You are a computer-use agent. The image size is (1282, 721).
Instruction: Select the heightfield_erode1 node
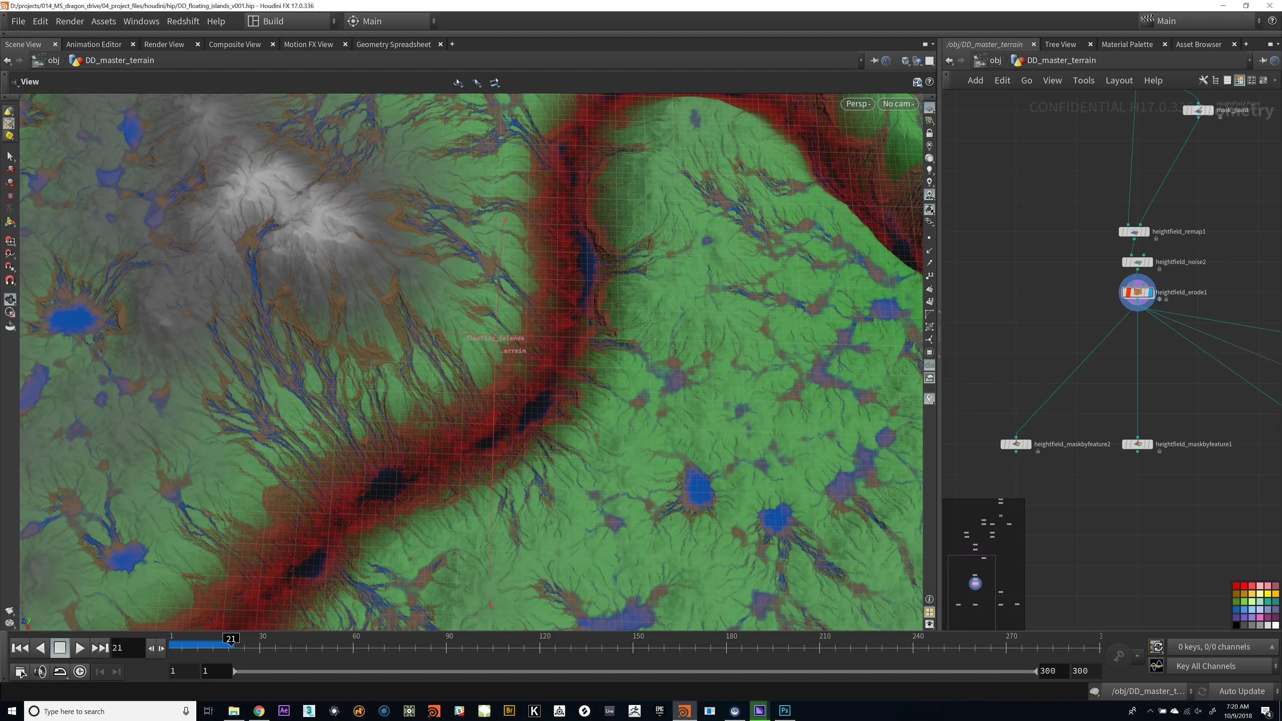click(1137, 292)
